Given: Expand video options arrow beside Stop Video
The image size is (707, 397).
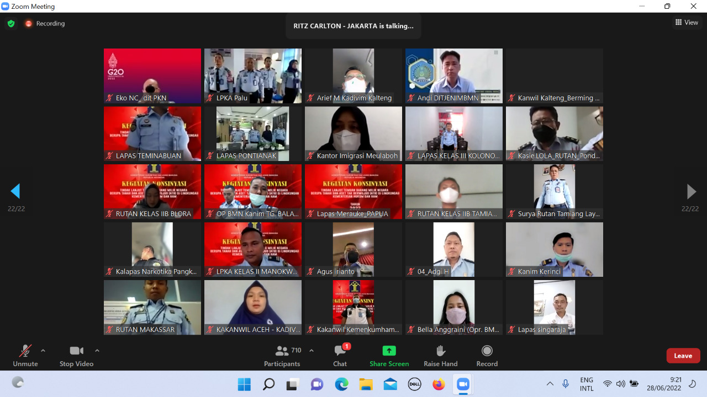Looking at the screenshot, I should coord(97,351).
